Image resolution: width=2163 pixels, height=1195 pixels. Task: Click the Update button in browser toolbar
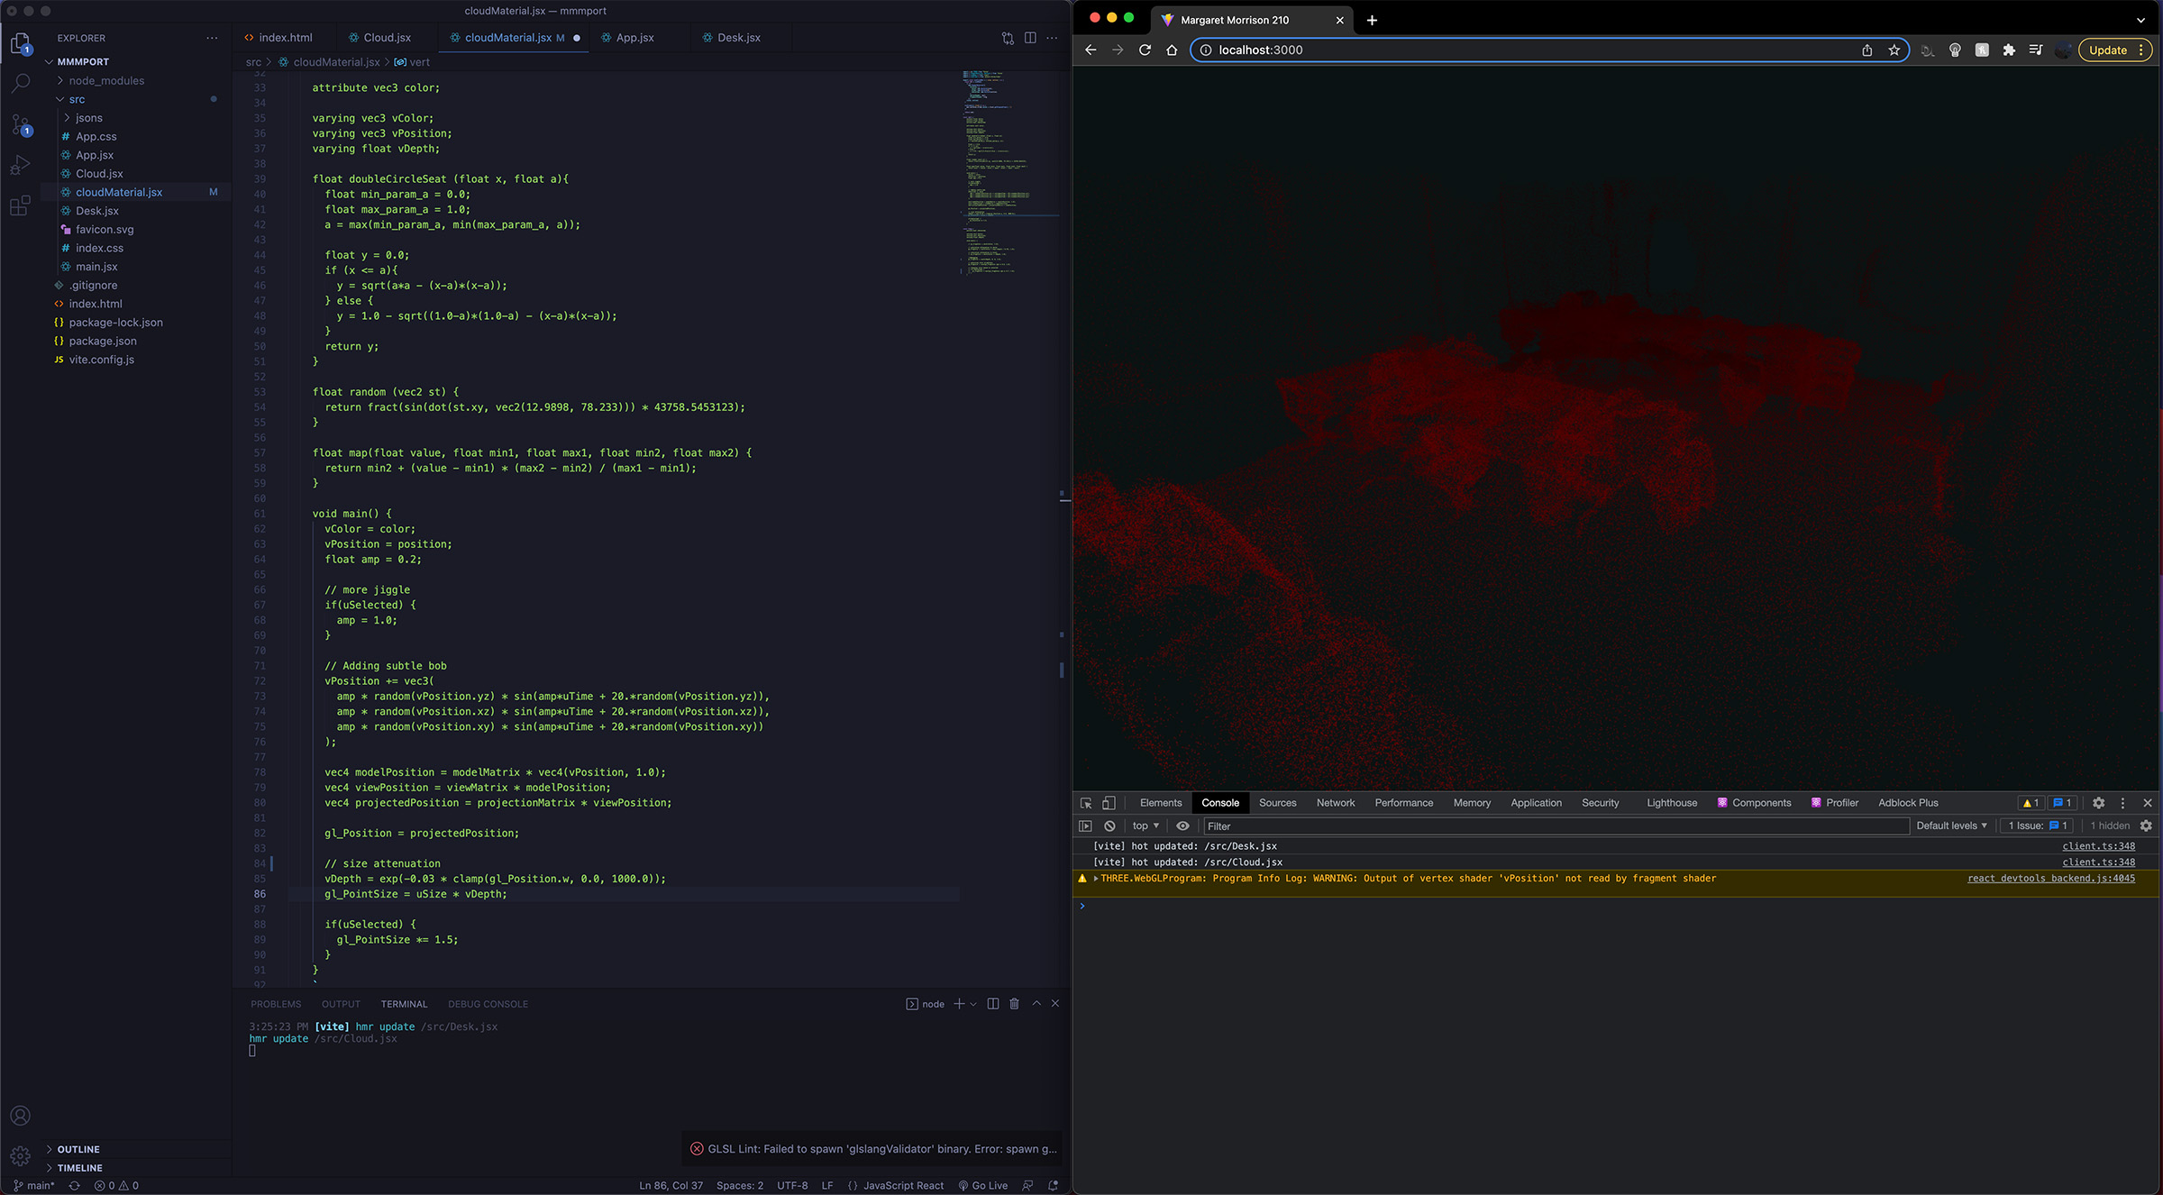coord(2109,50)
